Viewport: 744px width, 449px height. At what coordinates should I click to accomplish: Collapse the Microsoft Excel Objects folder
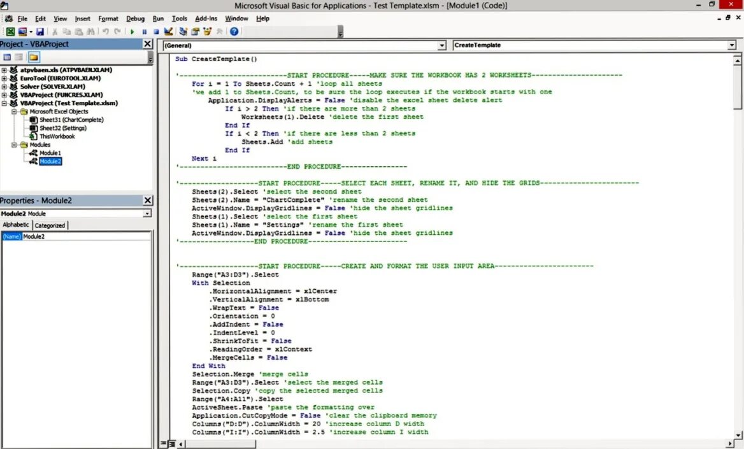[14, 111]
